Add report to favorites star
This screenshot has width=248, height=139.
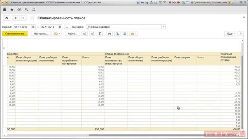coord(32,18)
